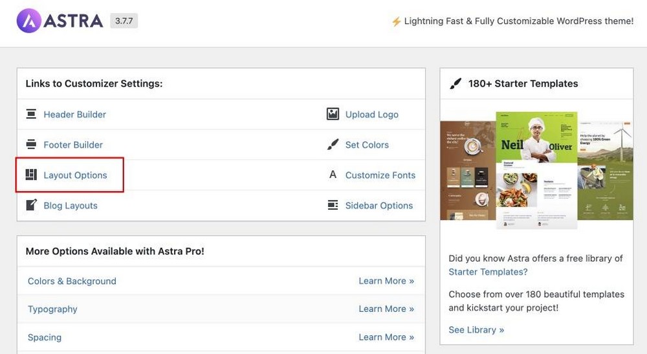Click Learn More for Typography
The image size is (647, 354).
[x=386, y=309]
